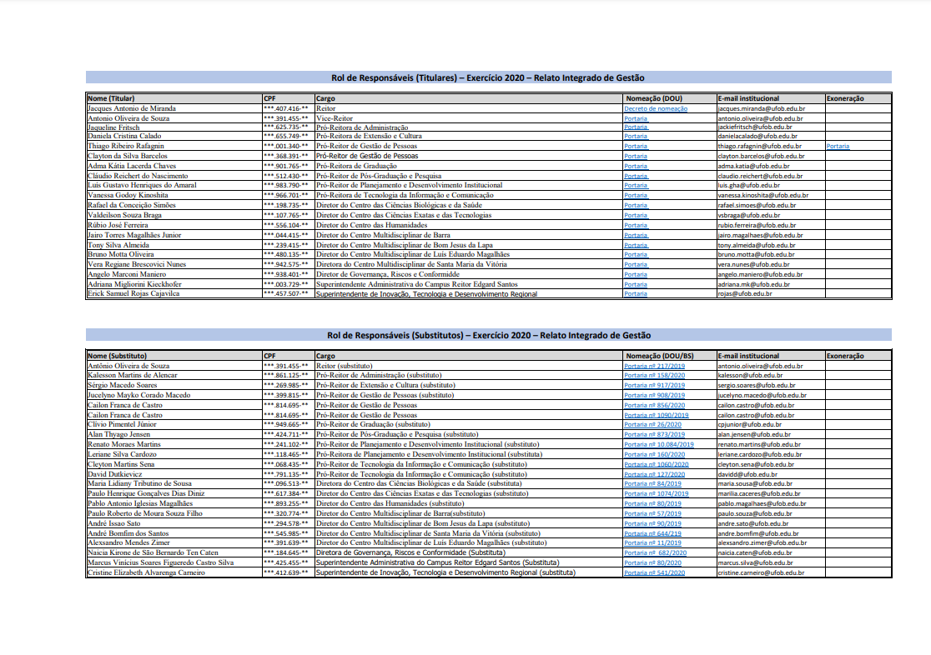Click the Portaria nº 1074/2019 link
Screen dimensions: 931x655
point(657,493)
